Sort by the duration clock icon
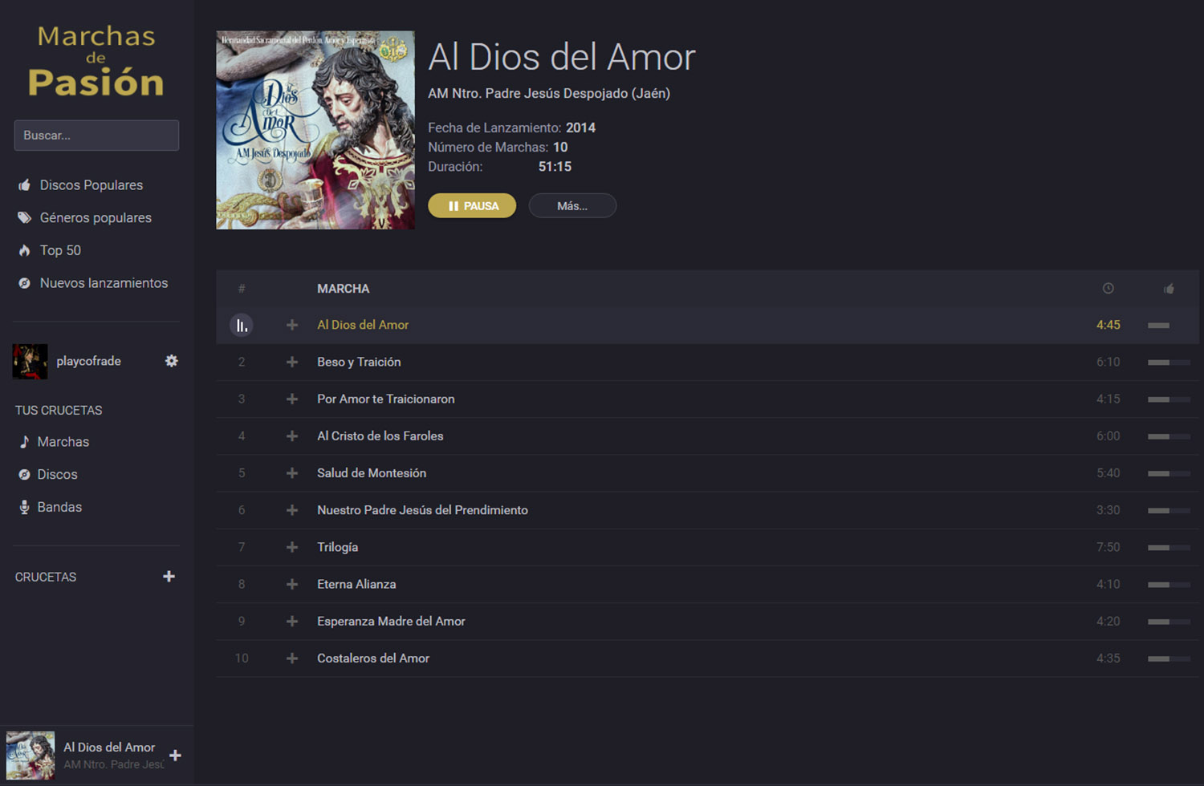The image size is (1204, 786). pos(1108,289)
